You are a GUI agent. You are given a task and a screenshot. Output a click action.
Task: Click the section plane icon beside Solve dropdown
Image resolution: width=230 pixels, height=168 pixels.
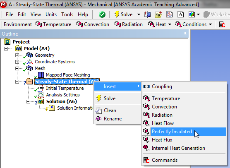coord(147,14)
